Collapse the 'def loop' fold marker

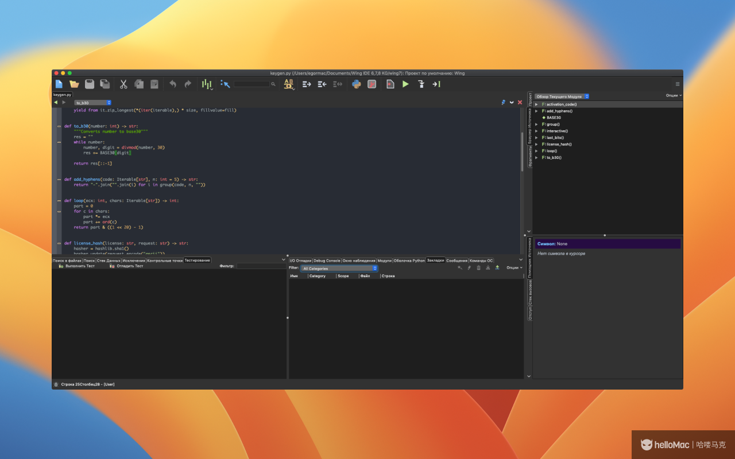(59, 201)
